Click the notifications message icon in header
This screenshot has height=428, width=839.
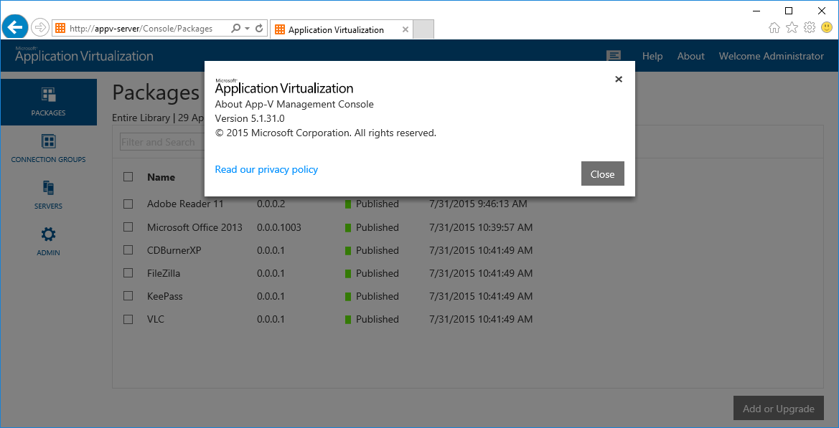coord(614,56)
